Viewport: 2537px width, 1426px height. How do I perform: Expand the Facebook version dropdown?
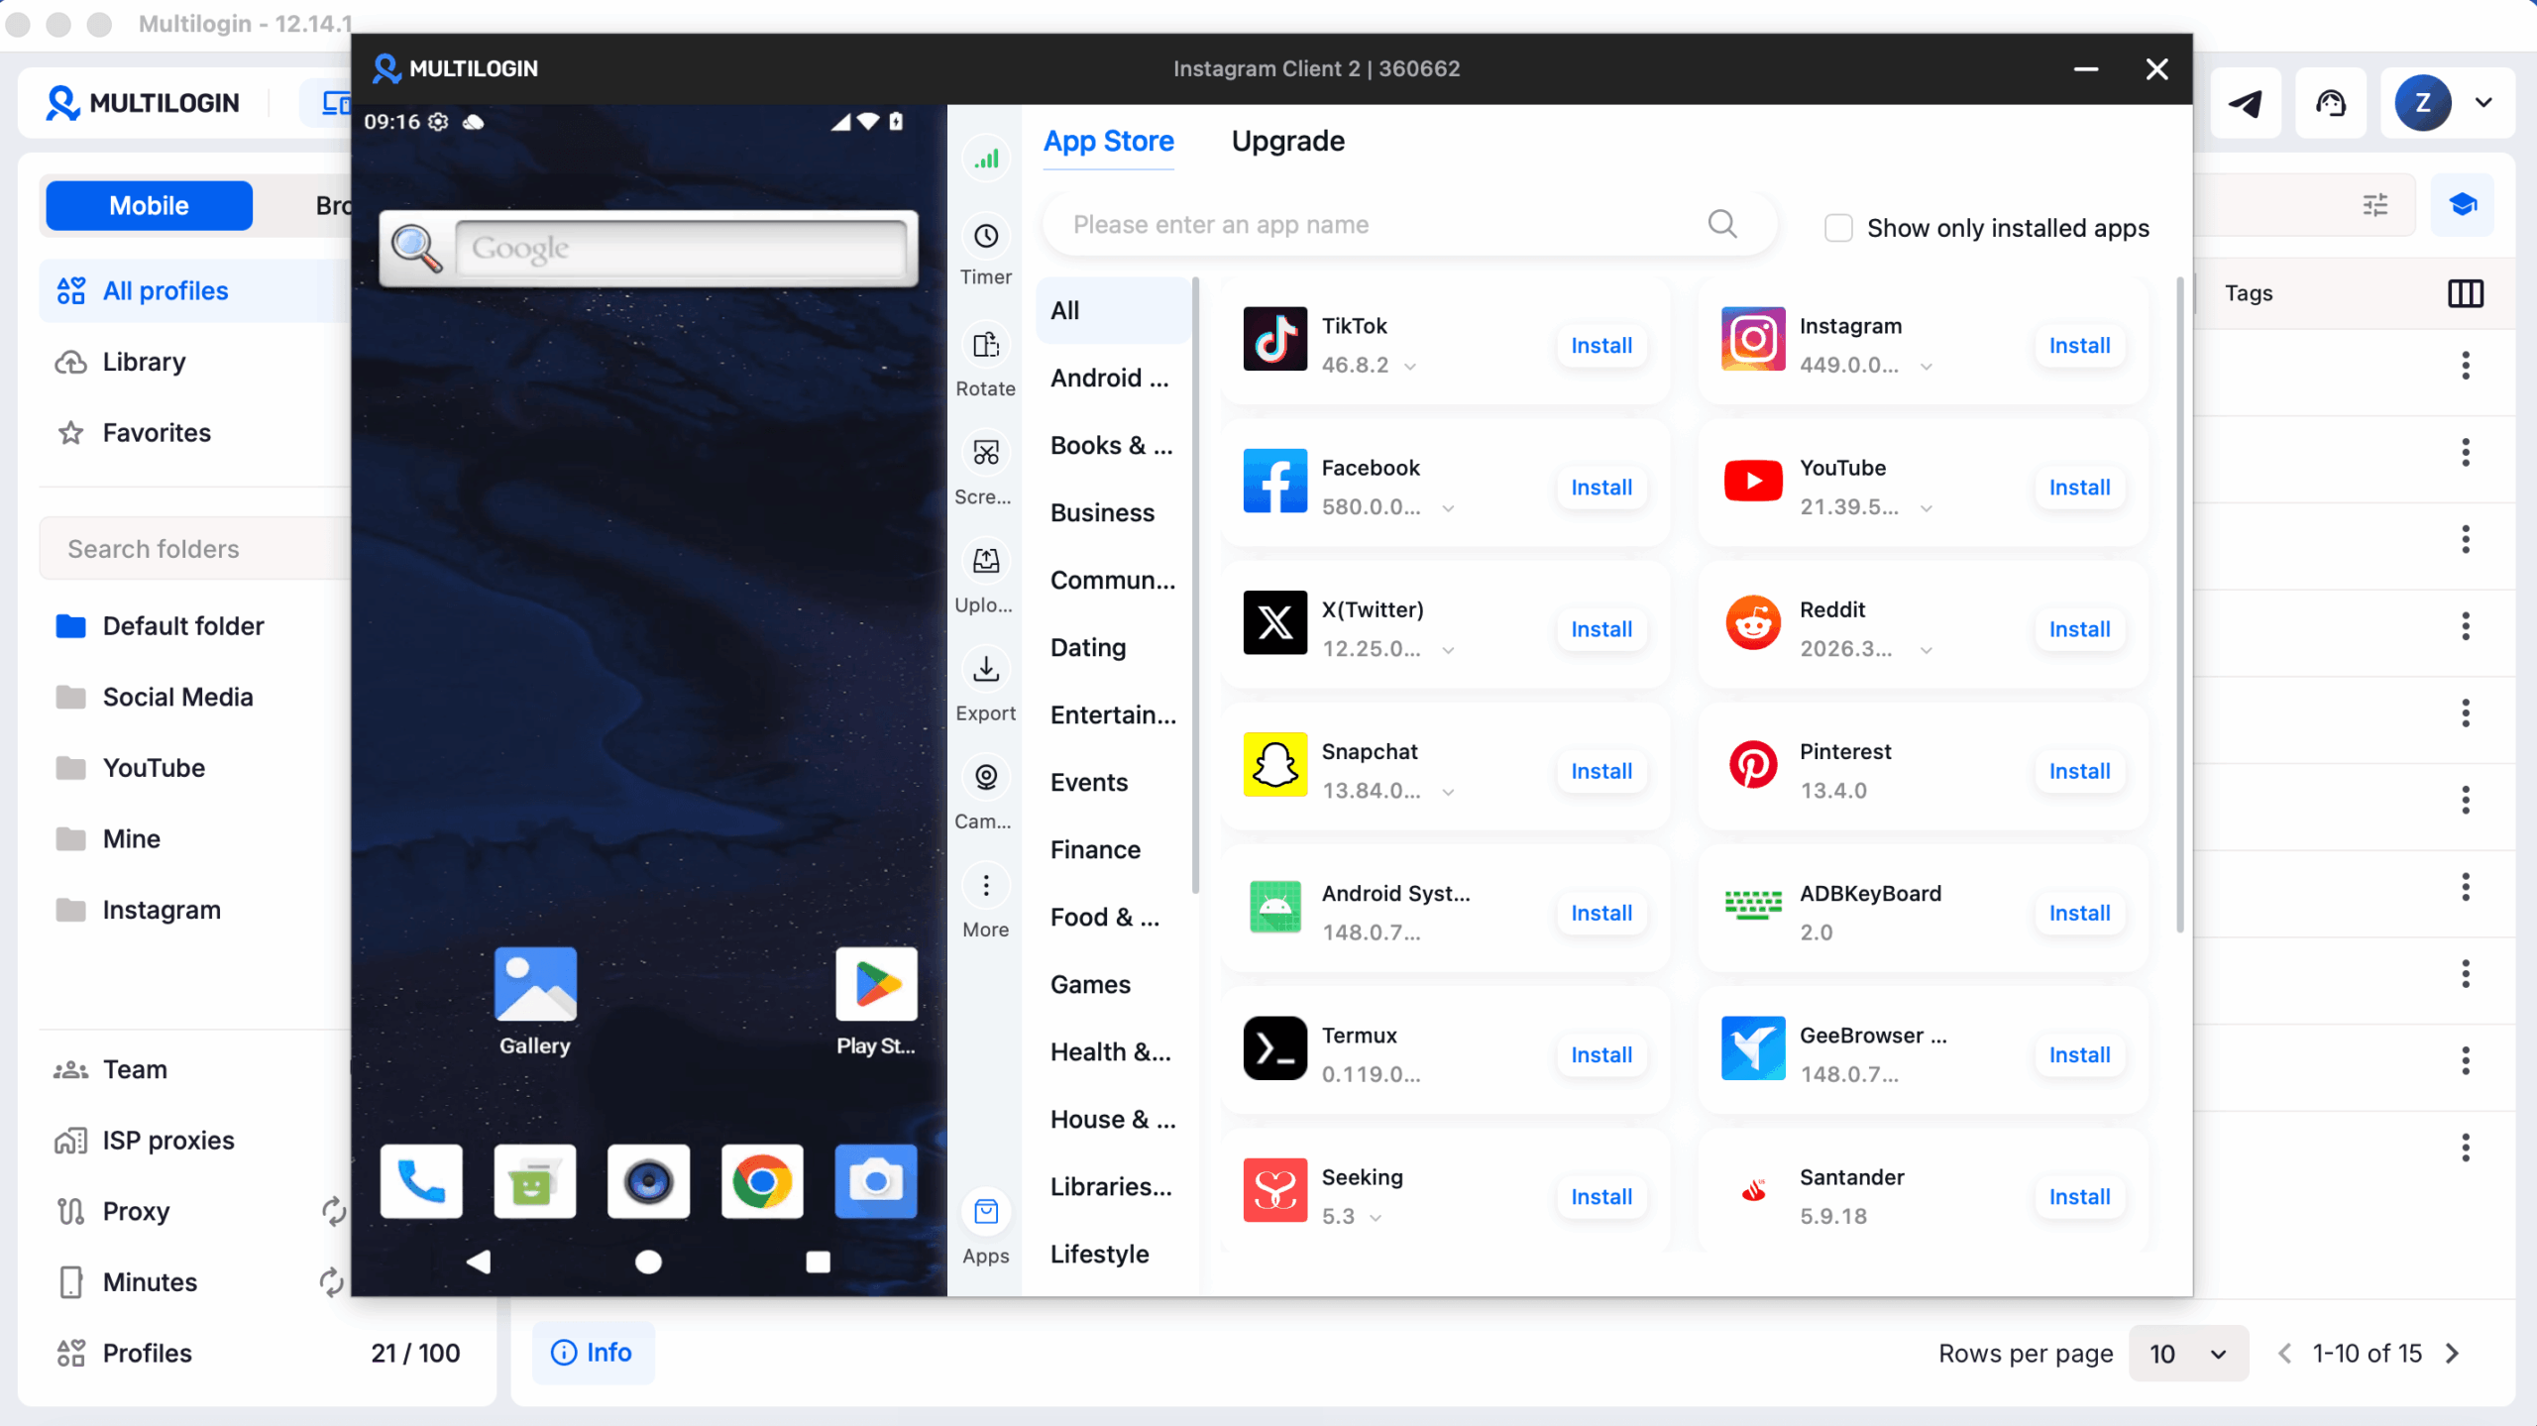click(1448, 508)
